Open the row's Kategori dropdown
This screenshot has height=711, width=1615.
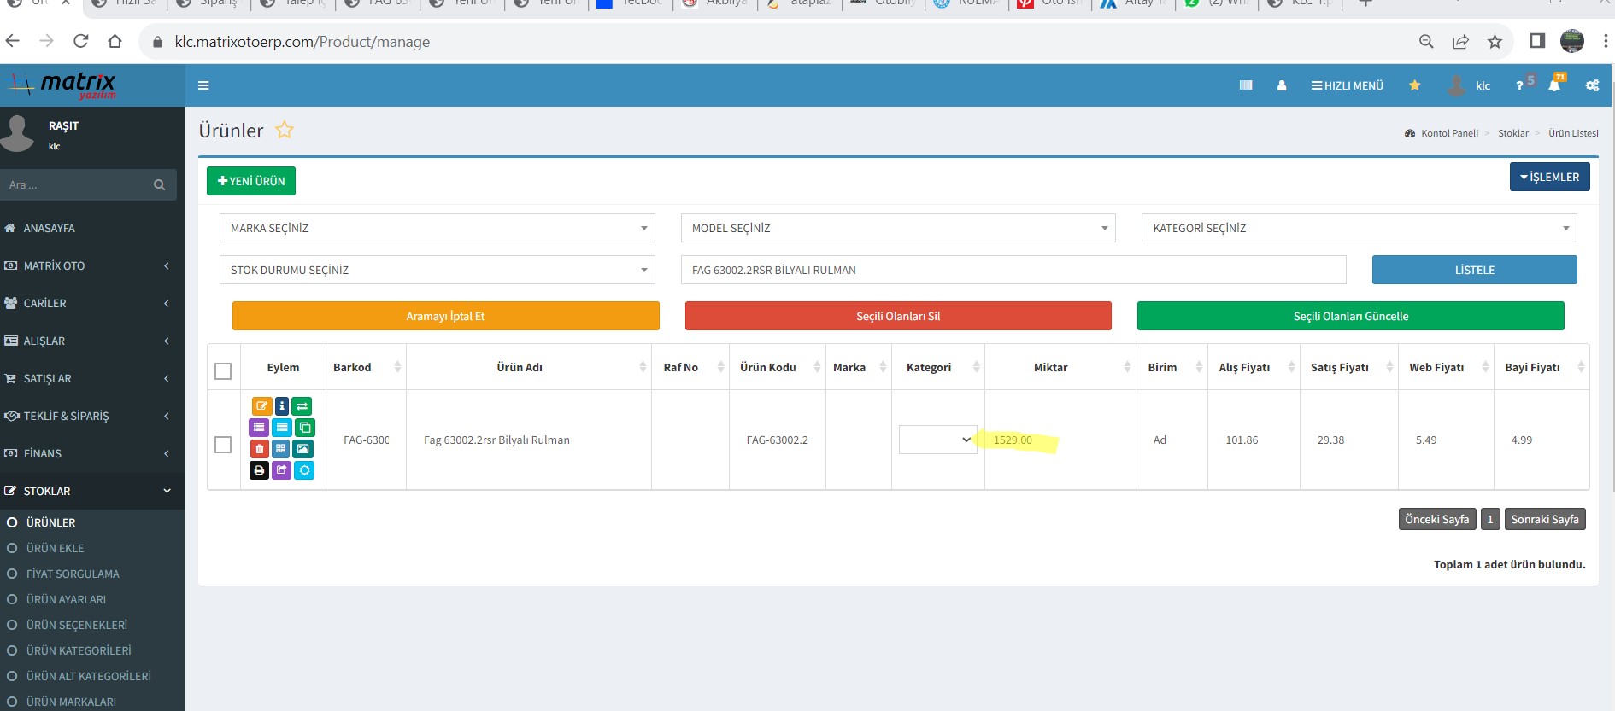(937, 440)
